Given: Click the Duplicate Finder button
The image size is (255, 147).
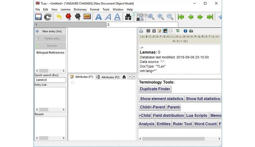Looking at the screenshot, I should tap(155, 89).
